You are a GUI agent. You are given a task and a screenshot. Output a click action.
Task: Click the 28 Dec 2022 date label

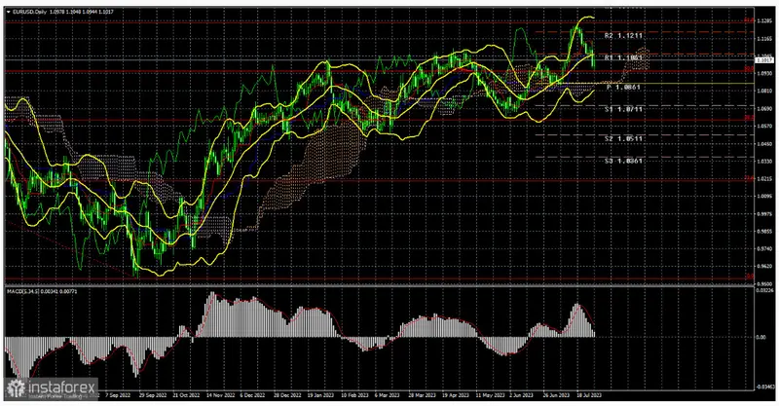(287, 395)
